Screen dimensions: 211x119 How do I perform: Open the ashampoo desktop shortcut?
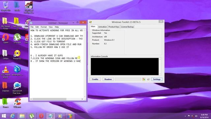tap(17, 70)
